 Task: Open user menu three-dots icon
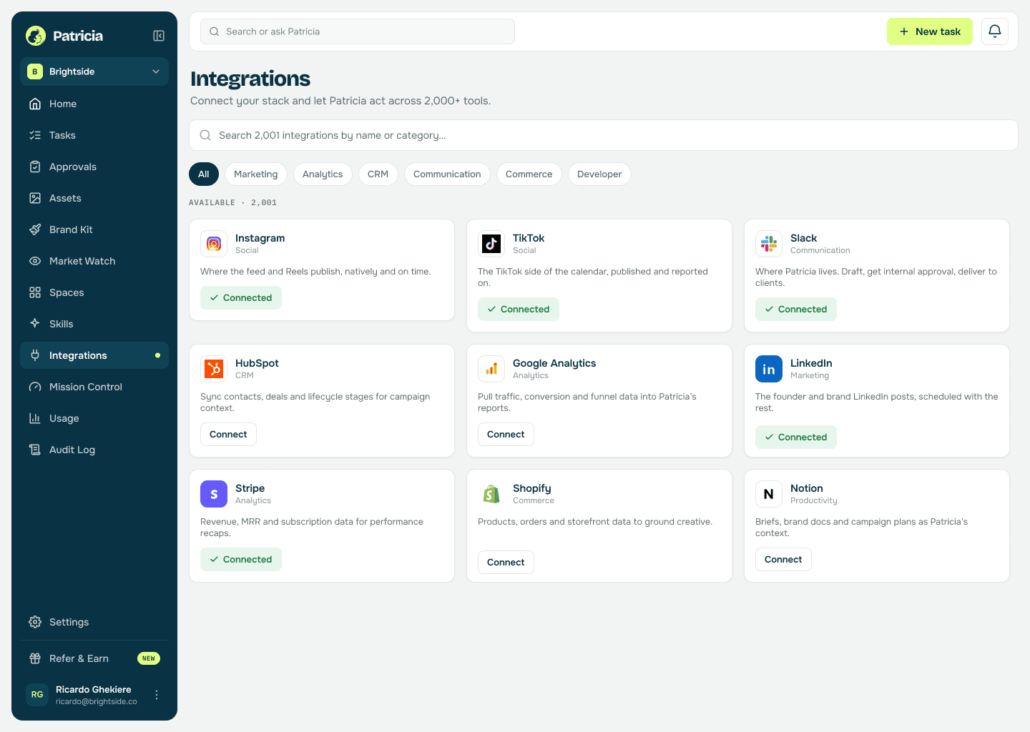157,695
